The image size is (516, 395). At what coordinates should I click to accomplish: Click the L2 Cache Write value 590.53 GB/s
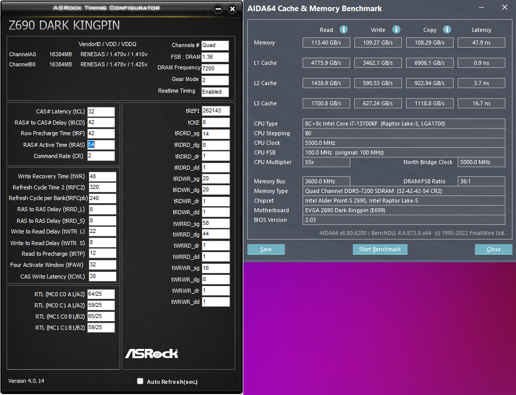click(x=378, y=83)
